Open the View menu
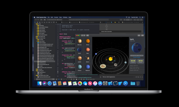Screen dimensions: 179x107 (60, 17)
